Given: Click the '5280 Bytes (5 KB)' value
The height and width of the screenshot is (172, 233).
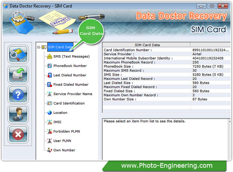Looking at the screenshot, I should pos(208,75).
